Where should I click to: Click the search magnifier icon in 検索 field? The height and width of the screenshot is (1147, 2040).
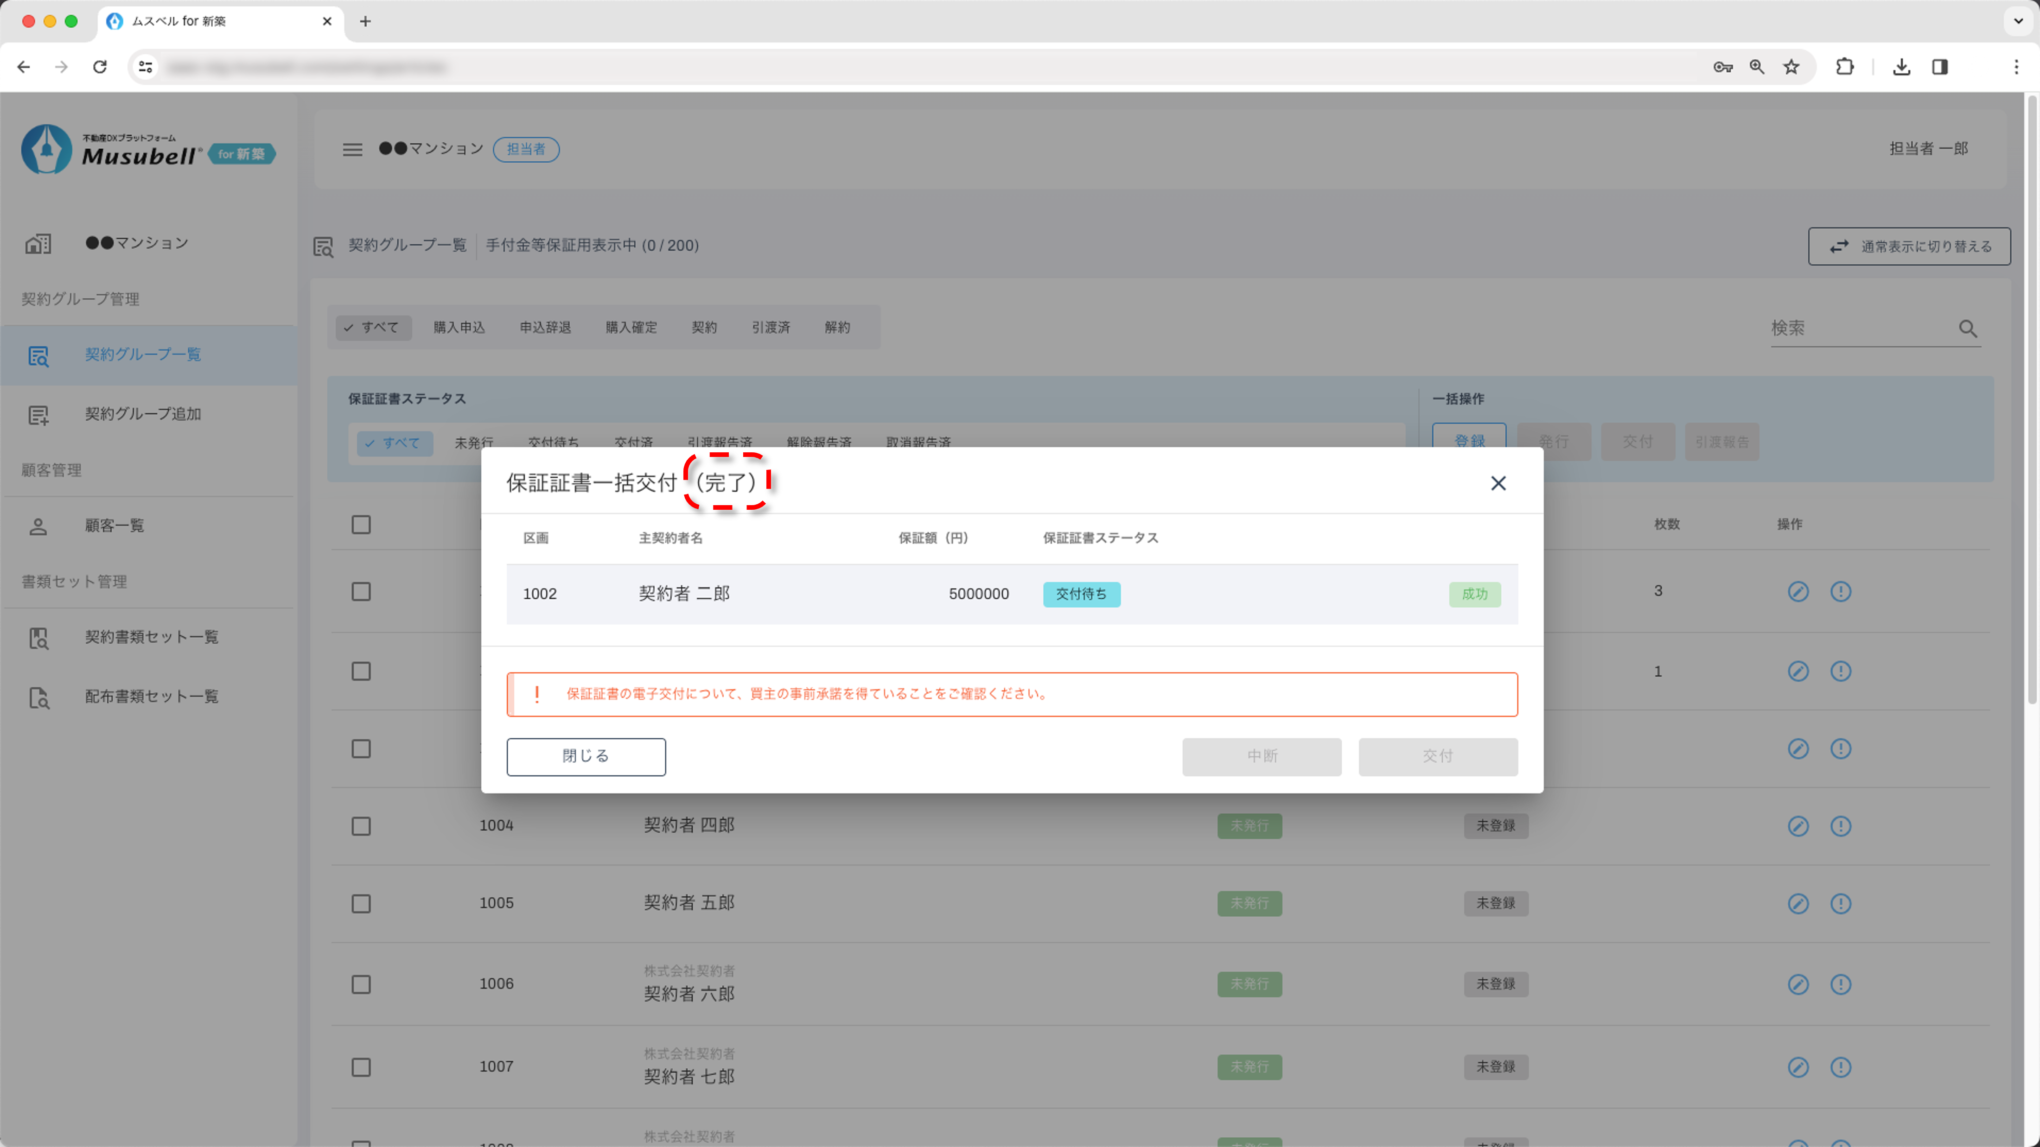click(1968, 329)
